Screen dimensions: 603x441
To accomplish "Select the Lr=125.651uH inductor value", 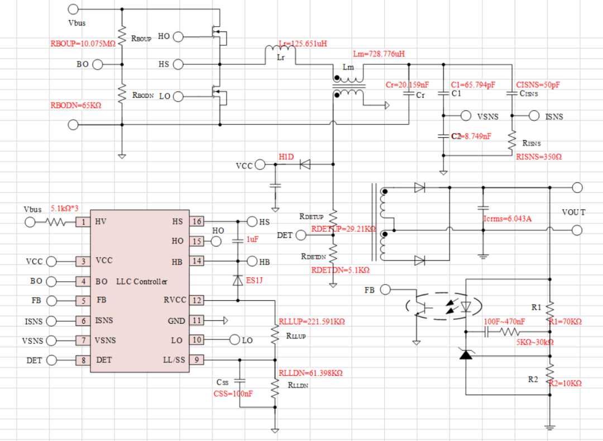I will (303, 44).
